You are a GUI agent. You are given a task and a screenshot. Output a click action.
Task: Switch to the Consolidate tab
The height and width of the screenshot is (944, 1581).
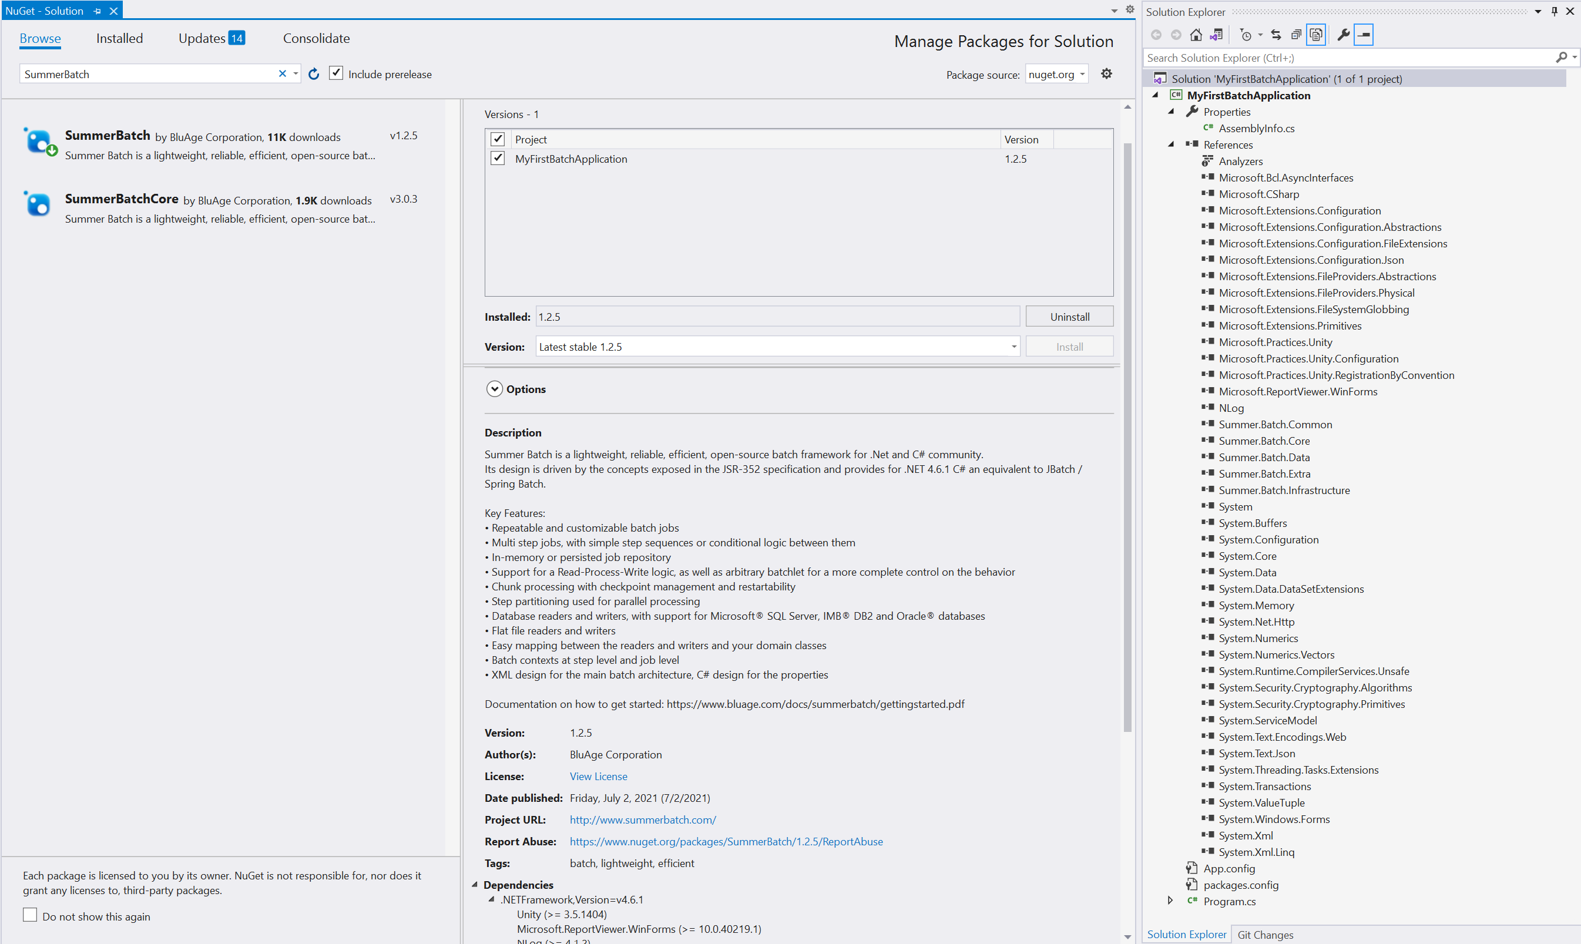[x=316, y=38]
